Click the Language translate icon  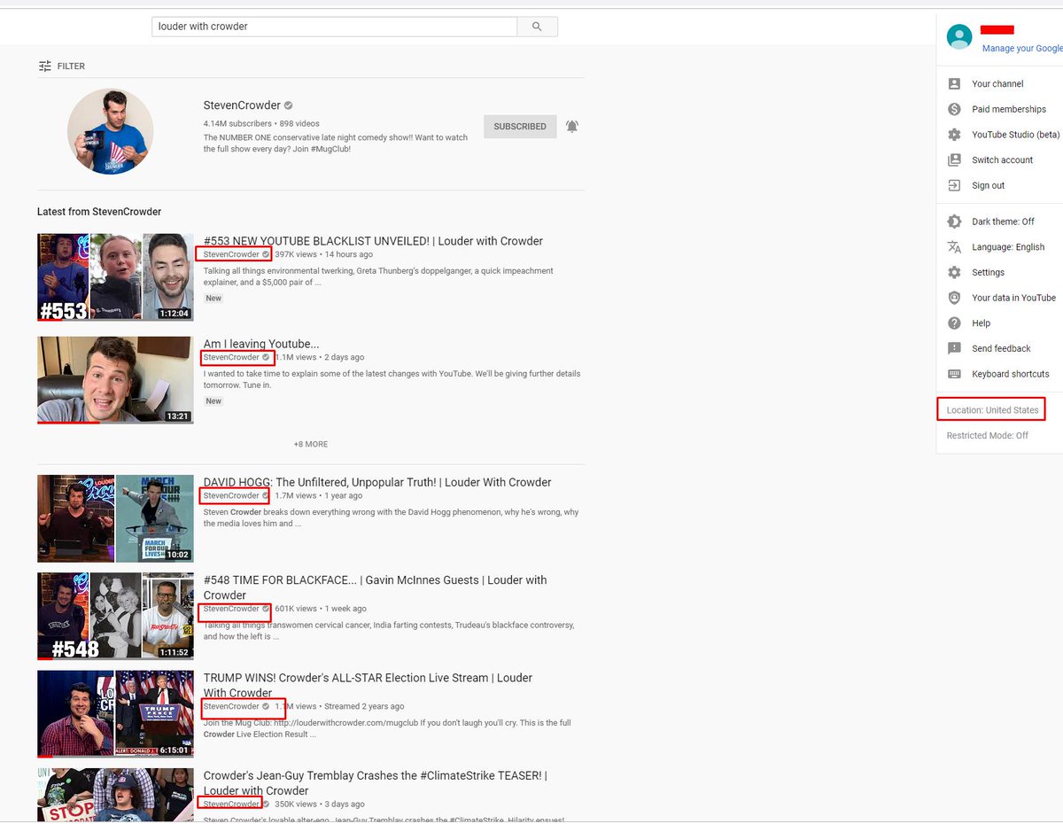point(954,247)
